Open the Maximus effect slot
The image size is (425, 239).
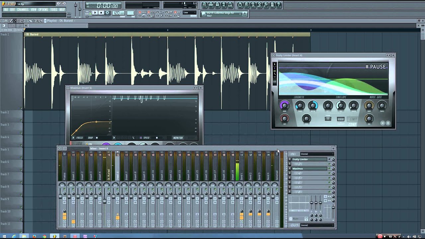click(x=309, y=169)
